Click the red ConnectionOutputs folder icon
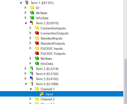 (37, 33)
